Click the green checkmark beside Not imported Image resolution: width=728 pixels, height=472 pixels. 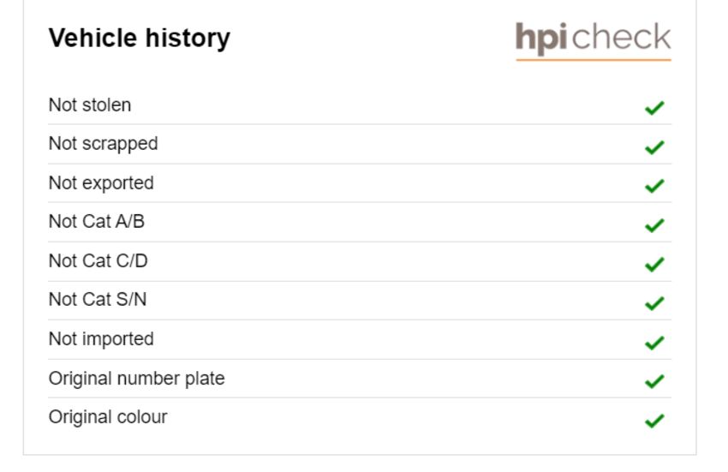tap(654, 343)
